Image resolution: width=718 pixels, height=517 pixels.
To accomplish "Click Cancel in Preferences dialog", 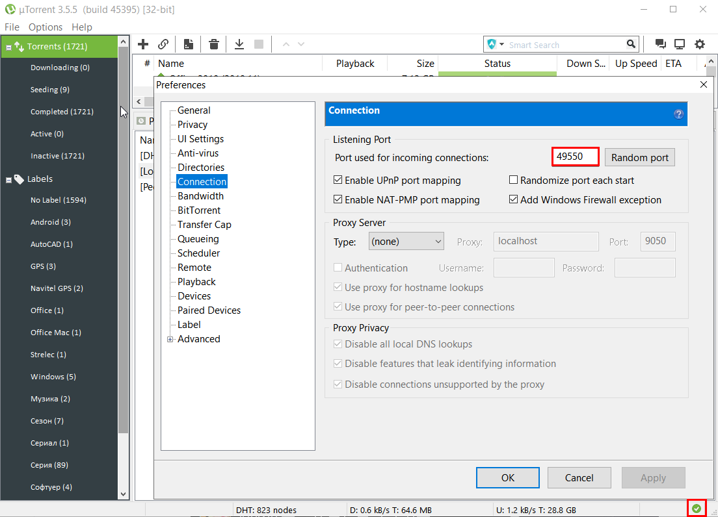I will click(579, 477).
